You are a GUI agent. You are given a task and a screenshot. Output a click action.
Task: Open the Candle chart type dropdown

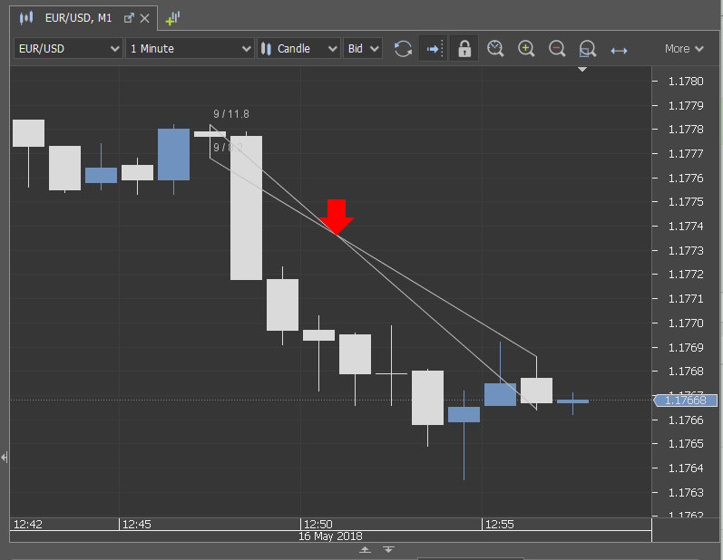[x=298, y=48]
